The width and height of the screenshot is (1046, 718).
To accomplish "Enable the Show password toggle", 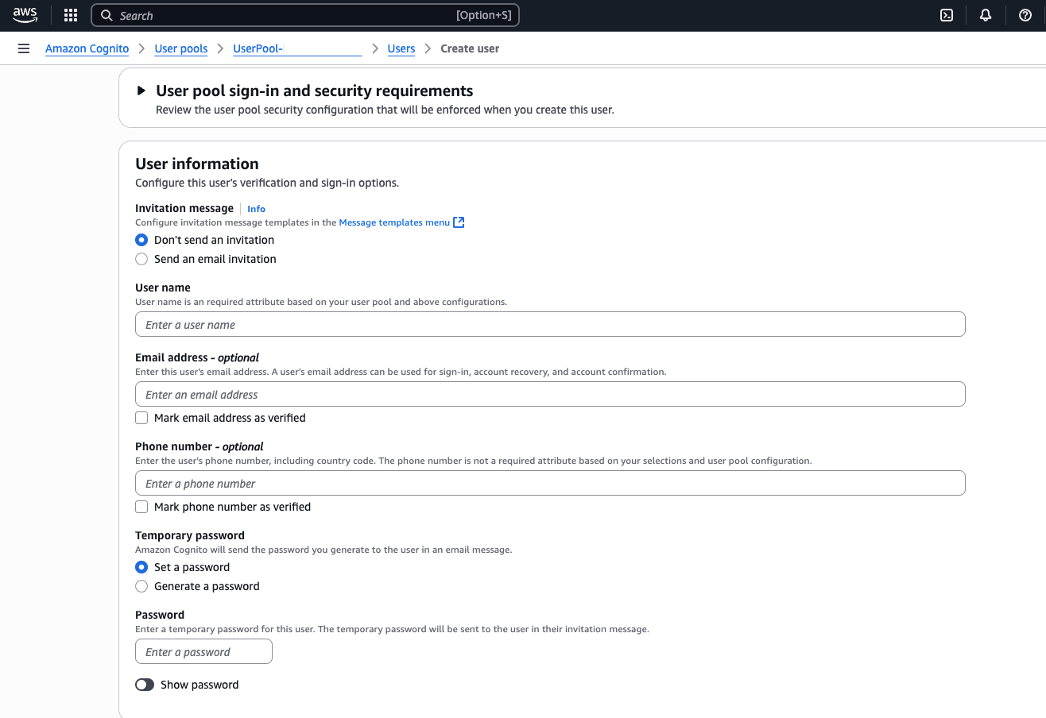I will (145, 685).
